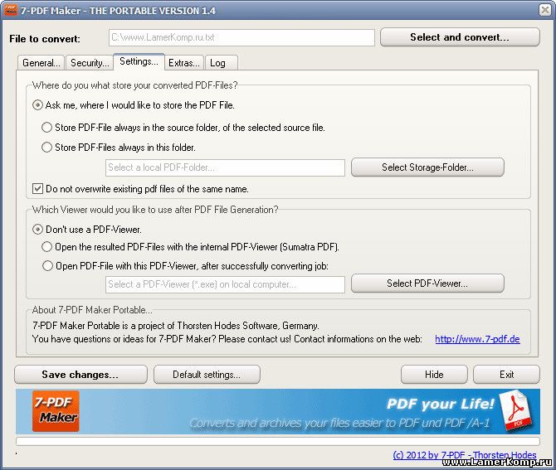Click the red PDF document icon in banner
The width and height of the screenshot is (556, 470).
click(515, 412)
